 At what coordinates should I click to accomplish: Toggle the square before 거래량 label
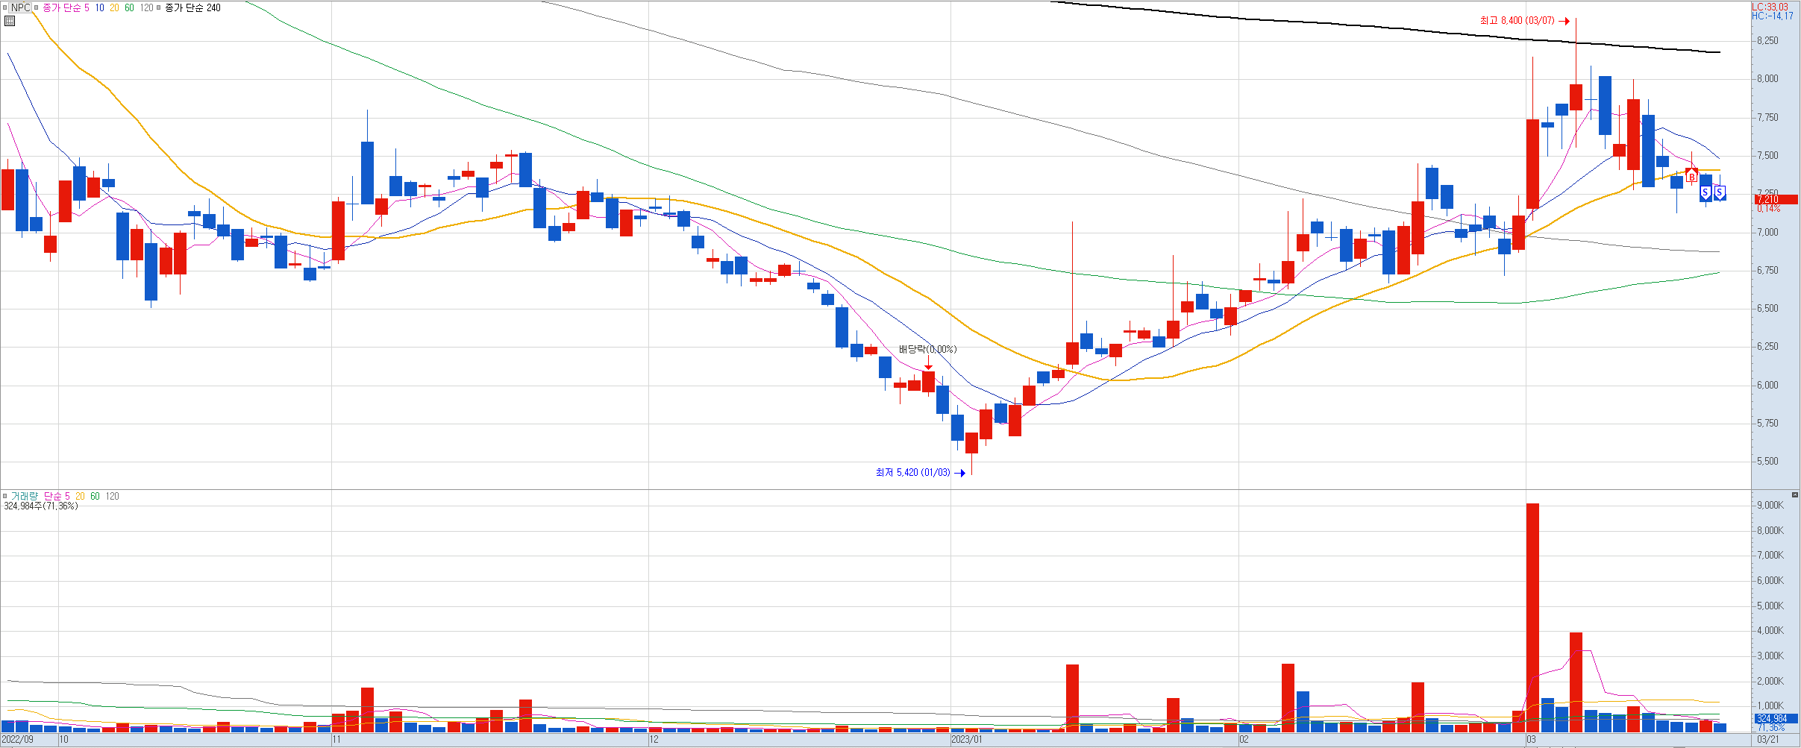[5, 496]
